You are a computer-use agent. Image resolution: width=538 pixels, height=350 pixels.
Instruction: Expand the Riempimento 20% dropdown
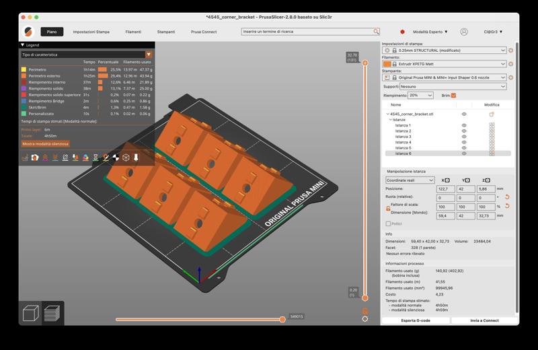pyautogui.click(x=420, y=96)
